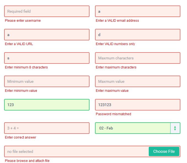Click the email address field containing 'a'
Image resolution: width=187 pixels, height=163 pixels.
138,11
